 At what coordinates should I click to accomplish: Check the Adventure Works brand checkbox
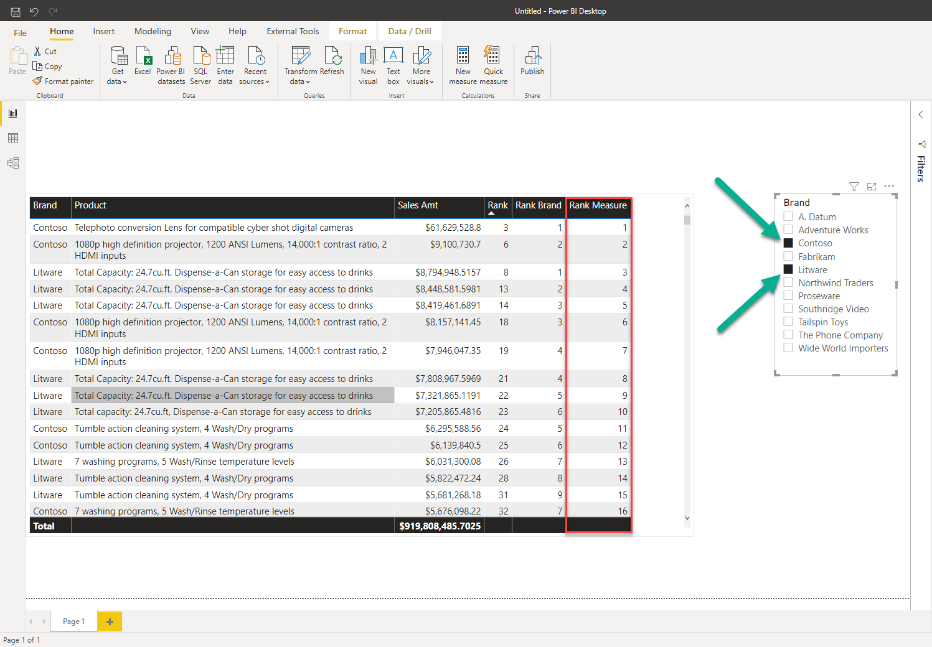tap(788, 230)
